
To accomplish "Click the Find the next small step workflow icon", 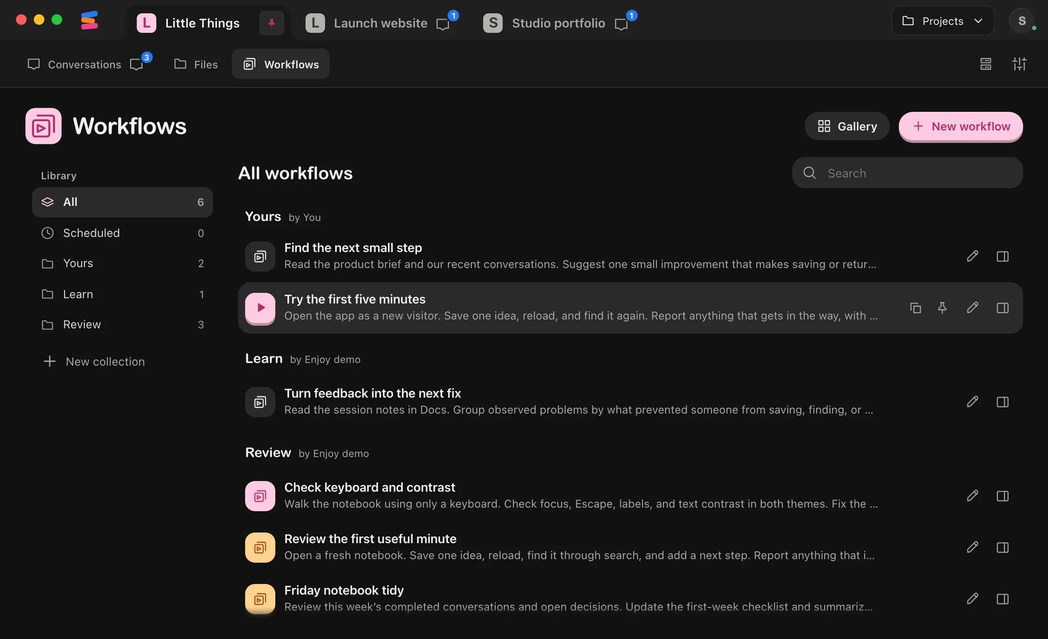I will (260, 256).
